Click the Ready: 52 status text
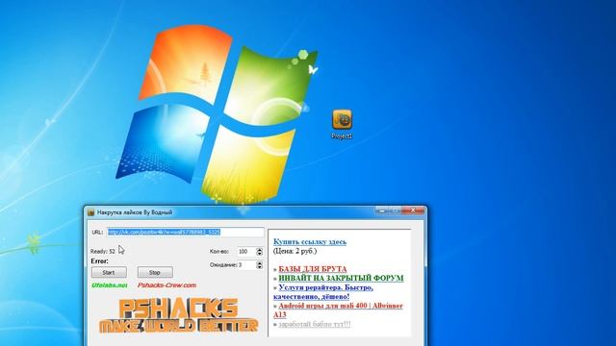 click(x=103, y=252)
